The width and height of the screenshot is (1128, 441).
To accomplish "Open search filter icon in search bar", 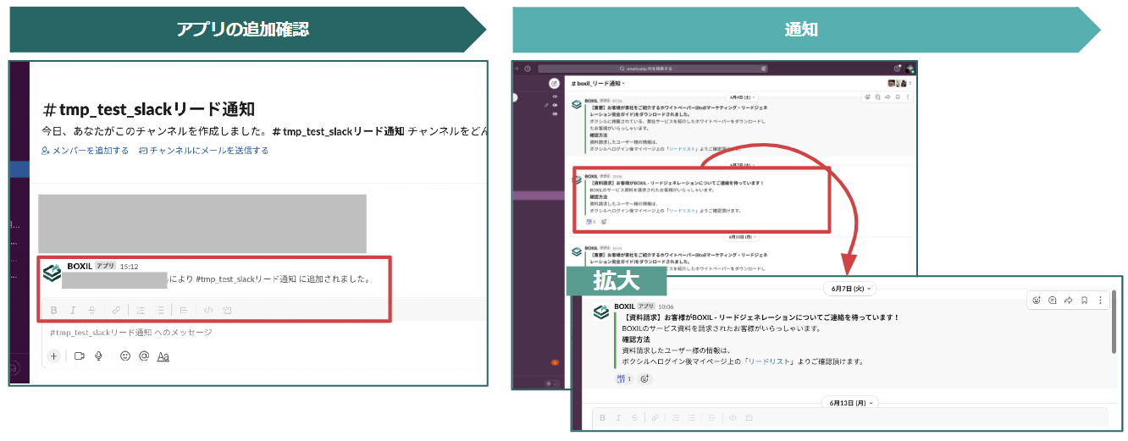I will (763, 69).
